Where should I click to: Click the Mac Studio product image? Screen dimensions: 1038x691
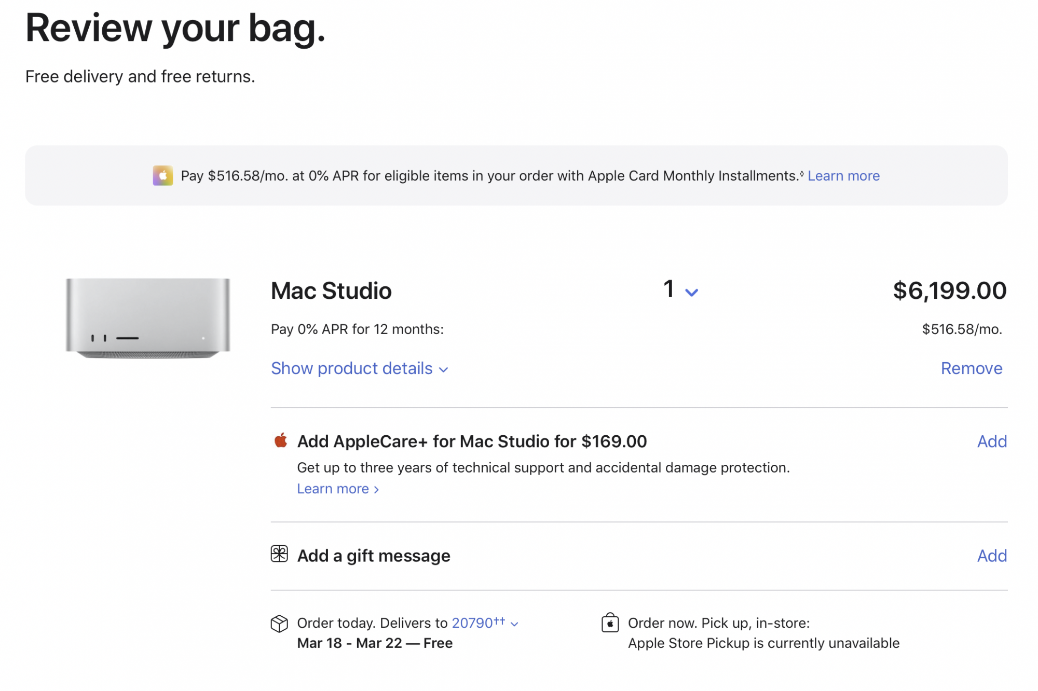[148, 317]
